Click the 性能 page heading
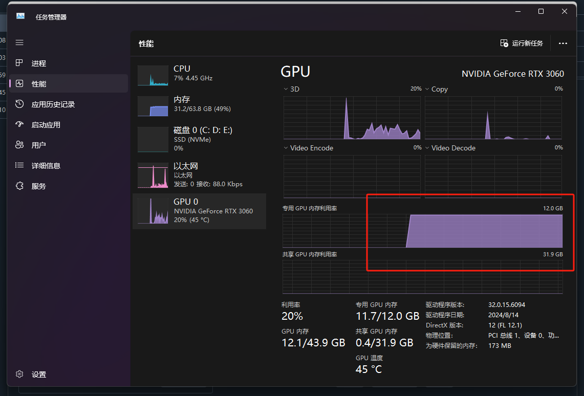The image size is (584, 396). pos(146,43)
